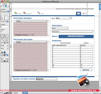Click the blue fill color swatch
The image size is (101, 94).
click(5, 53)
